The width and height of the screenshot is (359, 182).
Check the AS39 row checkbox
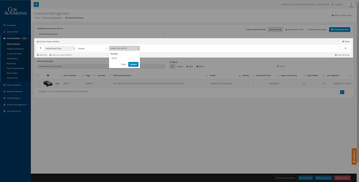[37, 84]
